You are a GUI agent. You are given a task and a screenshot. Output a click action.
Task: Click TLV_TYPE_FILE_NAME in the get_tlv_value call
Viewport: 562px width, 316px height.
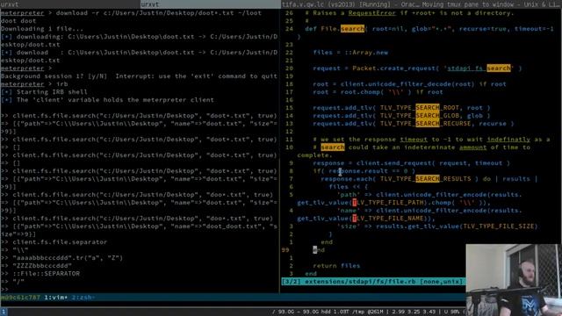pyautogui.click(x=388, y=219)
